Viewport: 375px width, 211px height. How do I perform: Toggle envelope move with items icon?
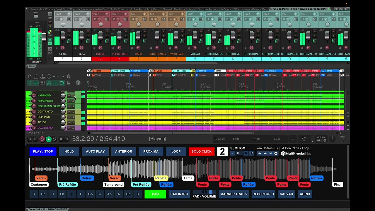[x=49, y=83]
